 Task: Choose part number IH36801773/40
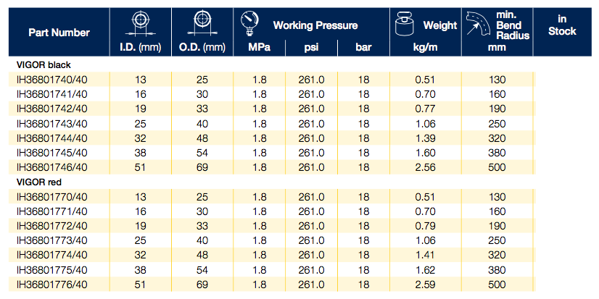(52, 241)
